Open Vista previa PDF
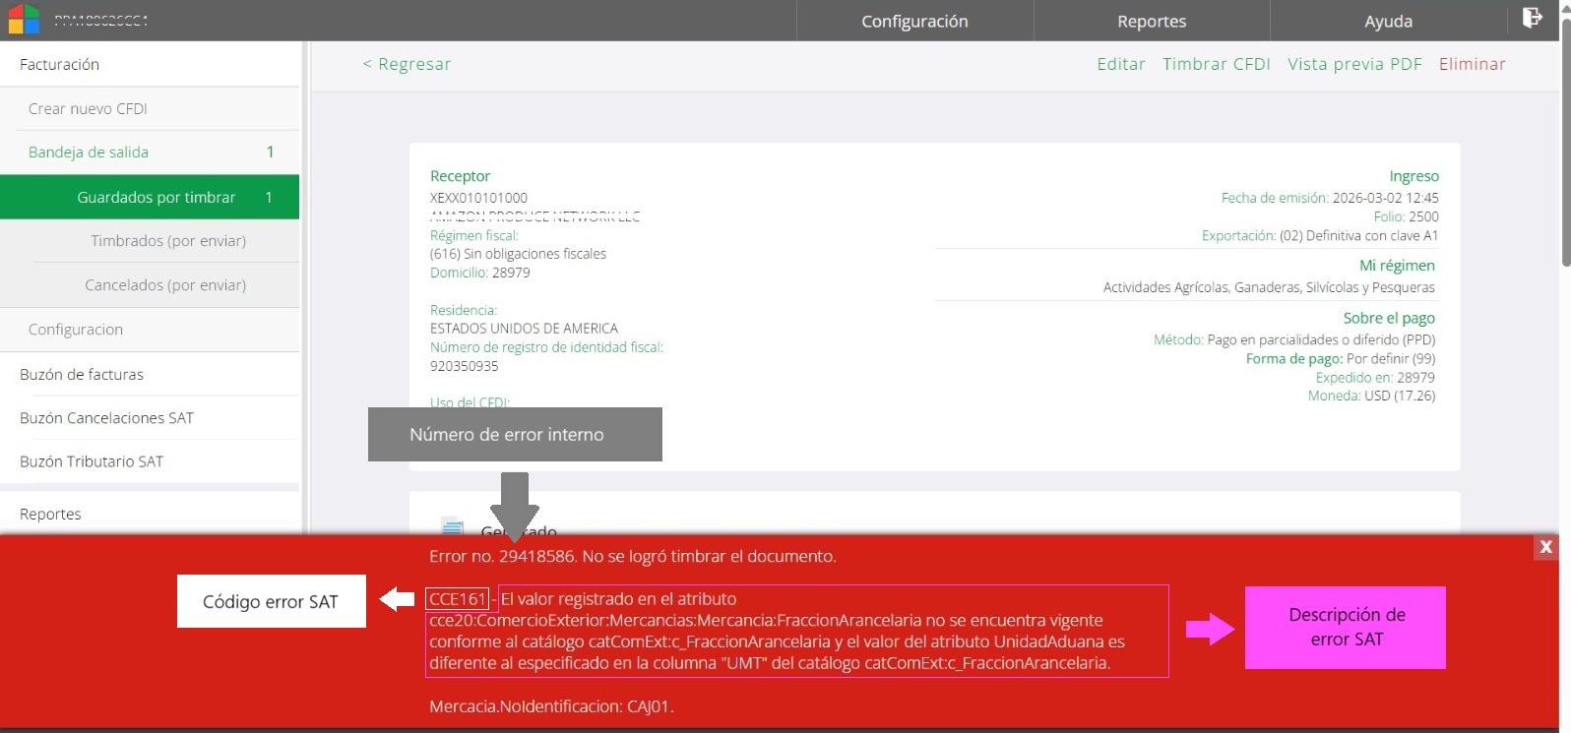Image resolution: width=1571 pixels, height=733 pixels. [x=1354, y=64]
